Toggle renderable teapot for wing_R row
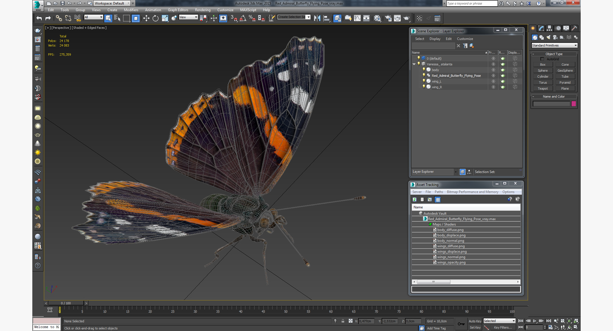The width and height of the screenshot is (613, 331). tap(503, 87)
